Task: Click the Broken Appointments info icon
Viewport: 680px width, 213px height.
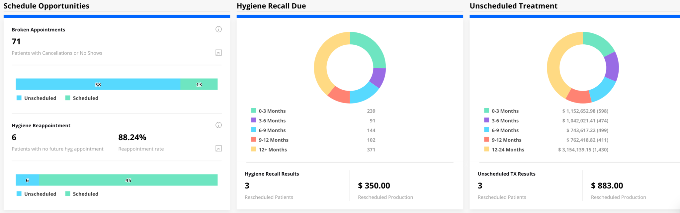Action: [x=218, y=29]
